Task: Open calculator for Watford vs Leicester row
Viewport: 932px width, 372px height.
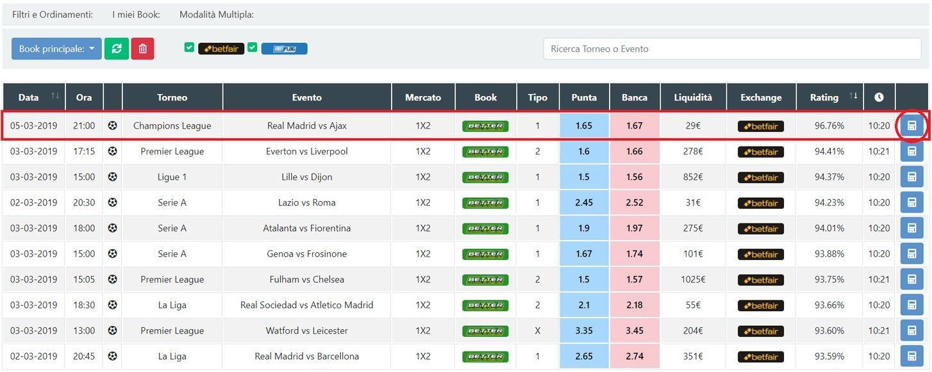Action: click(911, 331)
